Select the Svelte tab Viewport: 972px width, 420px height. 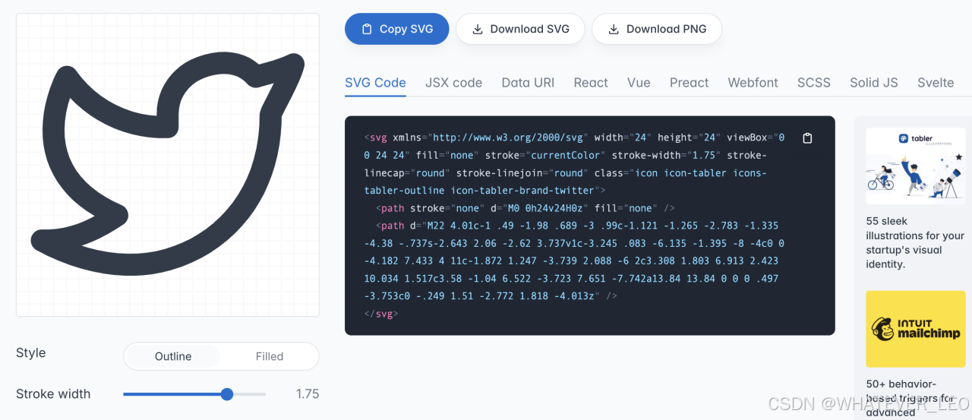(935, 83)
